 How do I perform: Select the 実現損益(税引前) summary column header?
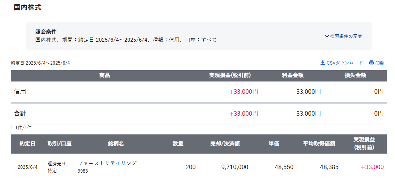coord(230,75)
